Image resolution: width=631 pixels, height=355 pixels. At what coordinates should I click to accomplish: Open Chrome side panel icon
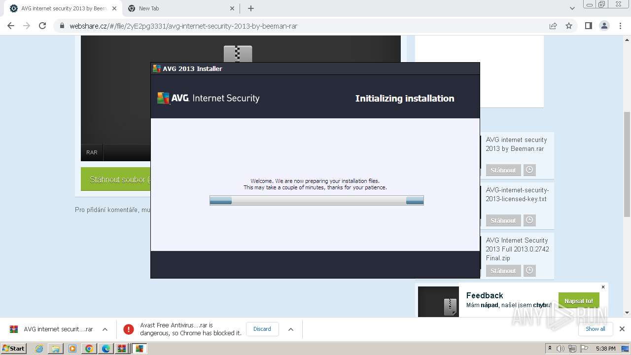(588, 26)
